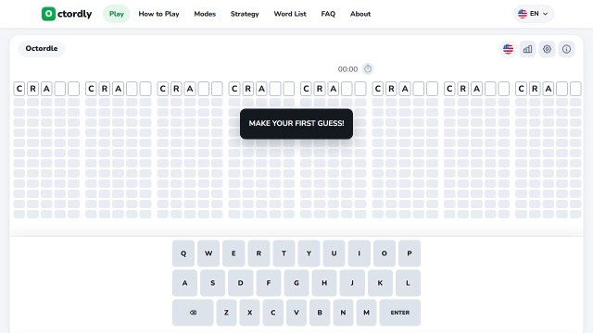Screen dimensions: 593x333
Task: Tap the R key
Action: (259, 253)
